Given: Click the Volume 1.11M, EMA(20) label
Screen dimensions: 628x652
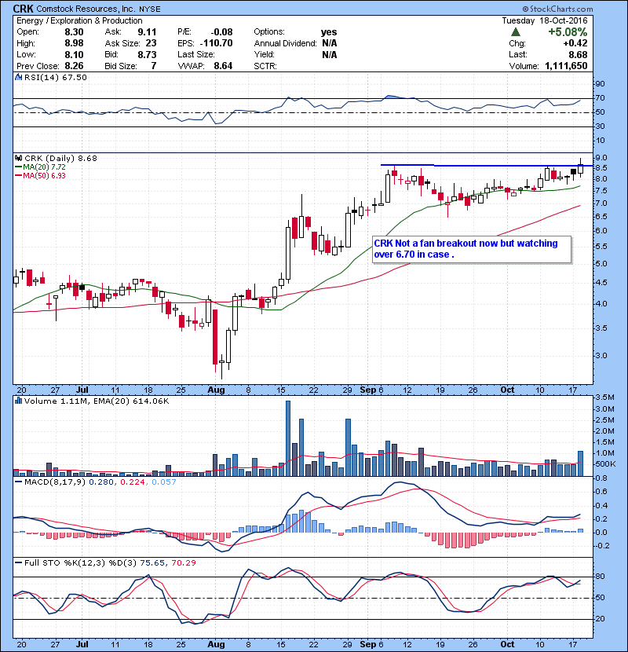Looking at the screenshot, I should coord(97,401).
